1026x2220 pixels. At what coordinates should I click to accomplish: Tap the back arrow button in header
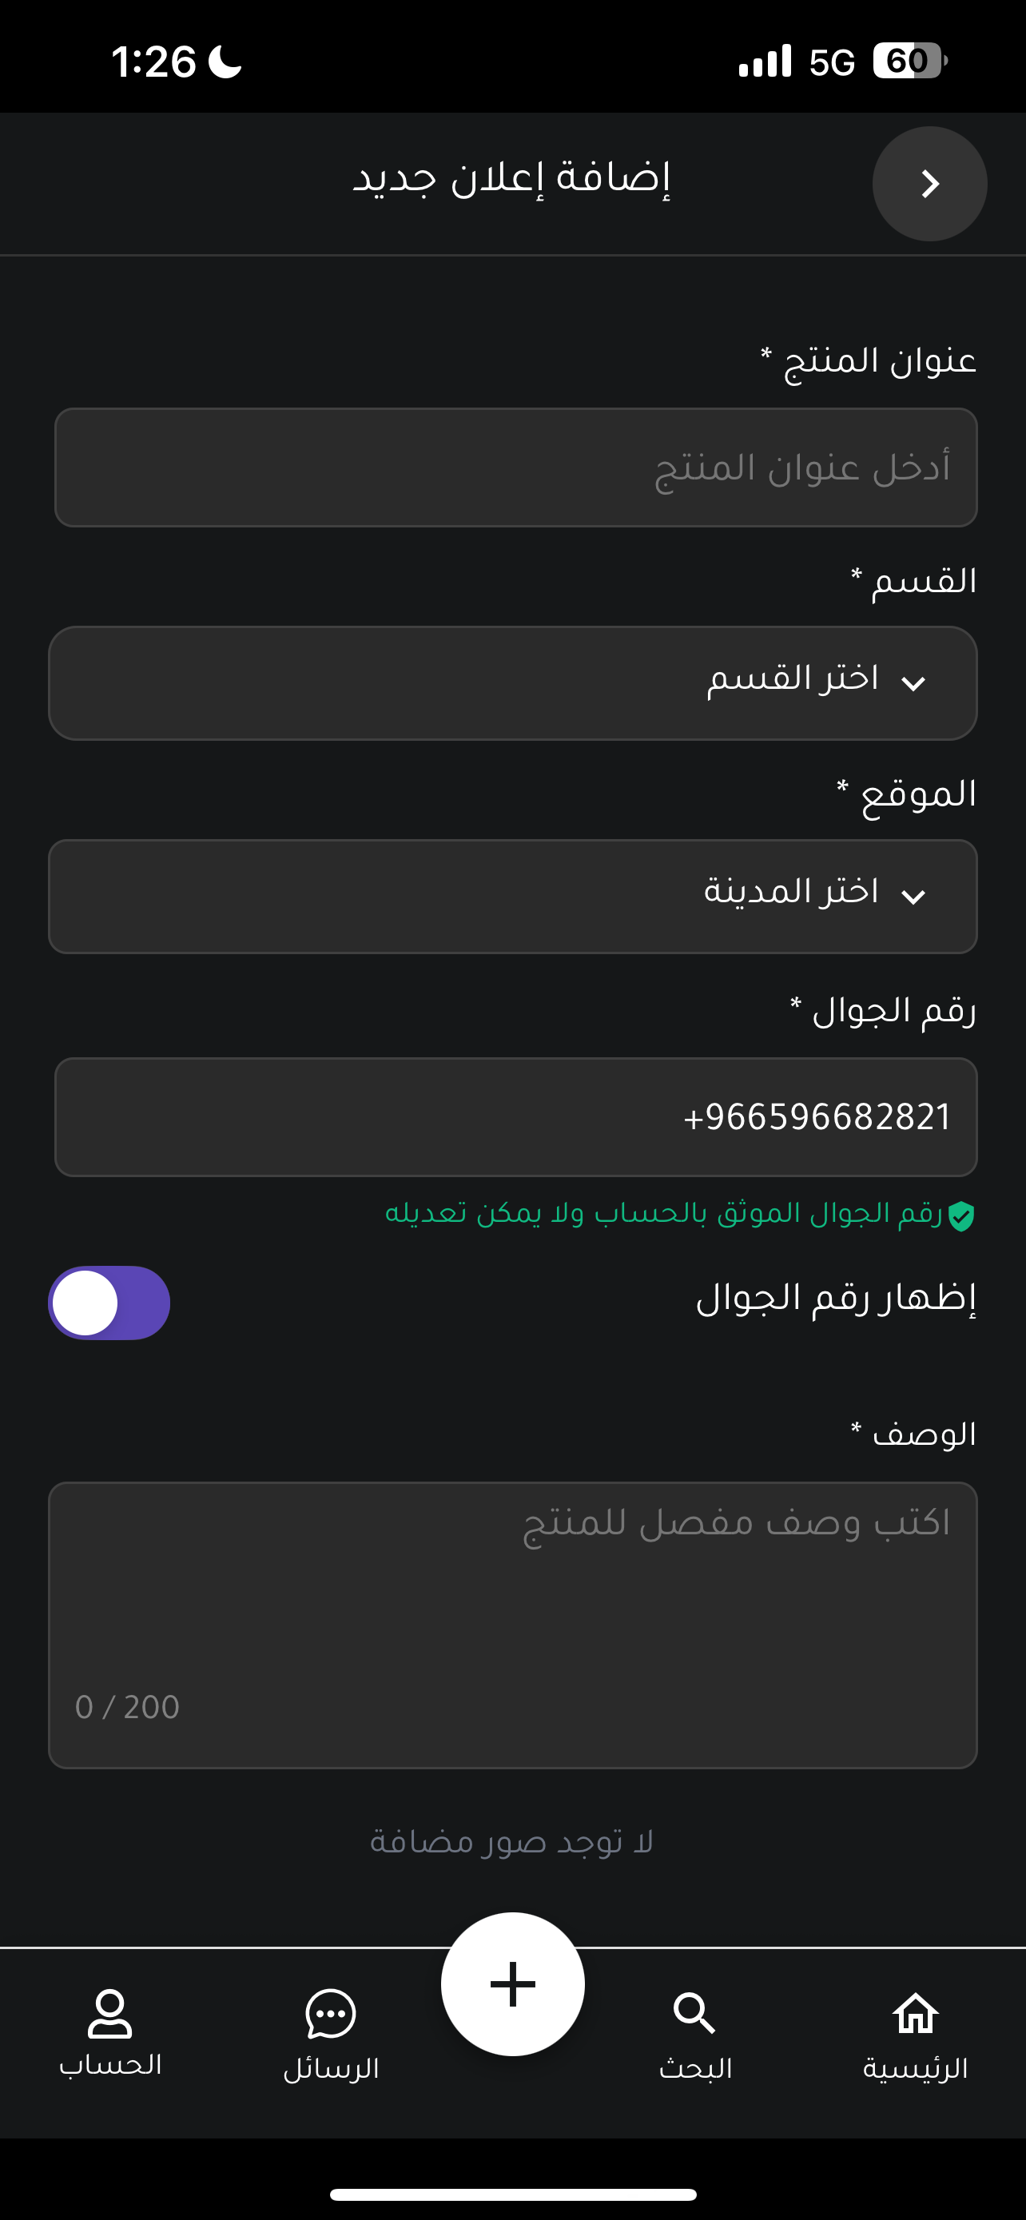[x=929, y=184]
